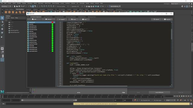Click Save button in Atoms UI

point(84,19)
